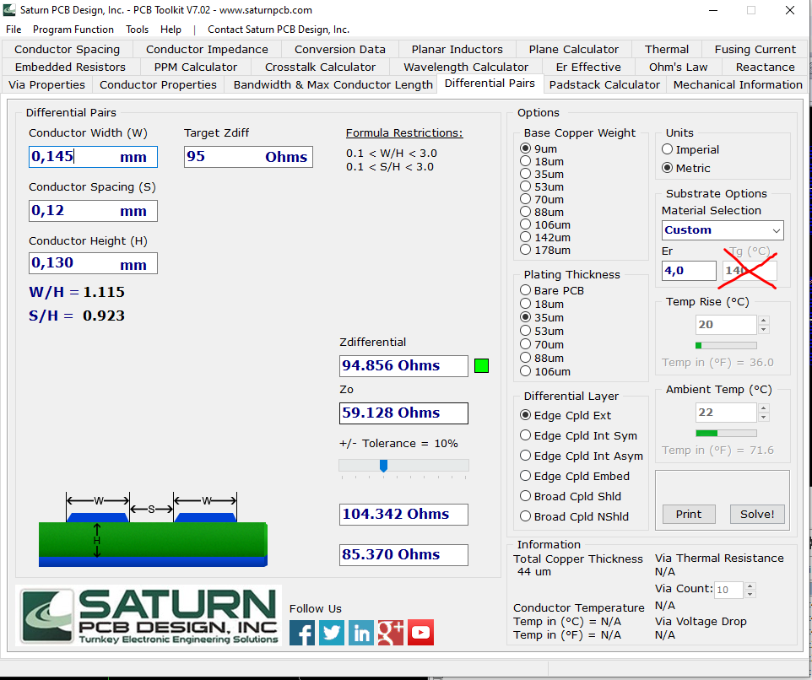Viewport: 812px width, 680px height.
Task: Go to Fusing Current tab
Action: (x=755, y=49)
